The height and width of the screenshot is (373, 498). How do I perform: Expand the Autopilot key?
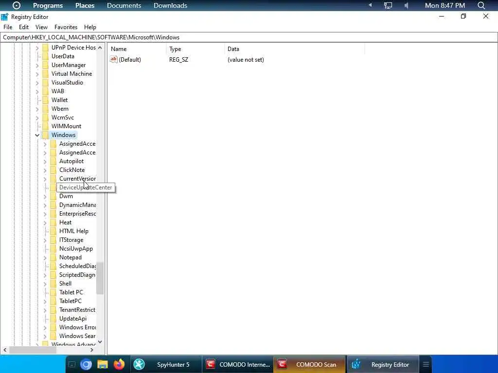tap(45, 161)
